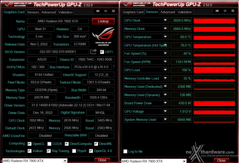
Task: Open Memory Clock sensor dropdown arrow
Action: [x=165, y=28]
